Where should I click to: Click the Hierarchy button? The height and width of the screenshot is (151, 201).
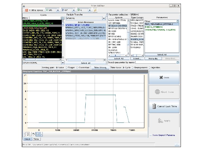pyautogui.click(x=153, y=58)
